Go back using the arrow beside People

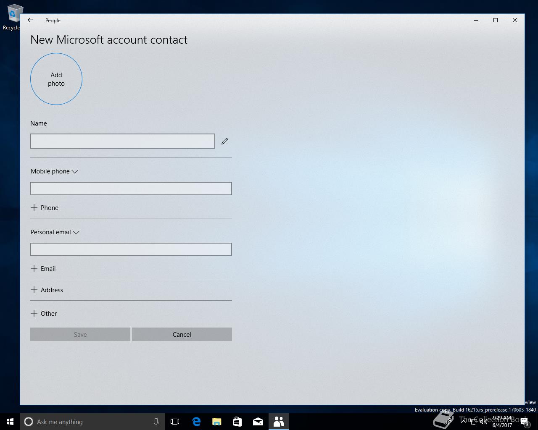pyautogui.click(x=30, y=20)
